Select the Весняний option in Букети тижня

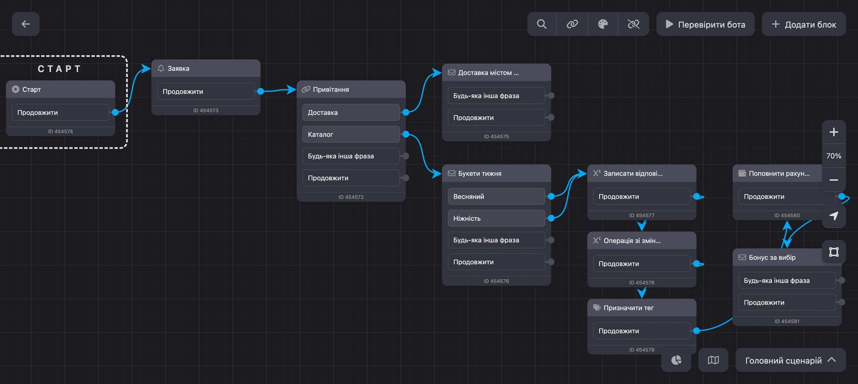(x=496, y=196)
